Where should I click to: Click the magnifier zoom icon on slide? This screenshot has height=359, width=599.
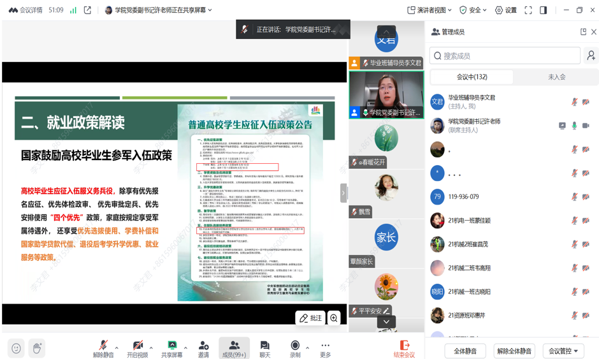[334, 318]
